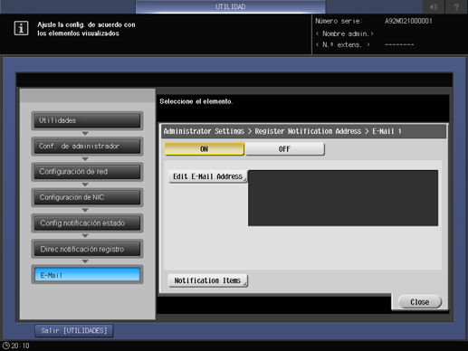Screen dimensions: 468x351
Task: Click the clock icon in status bar
Action: click(x=6, y=346)
